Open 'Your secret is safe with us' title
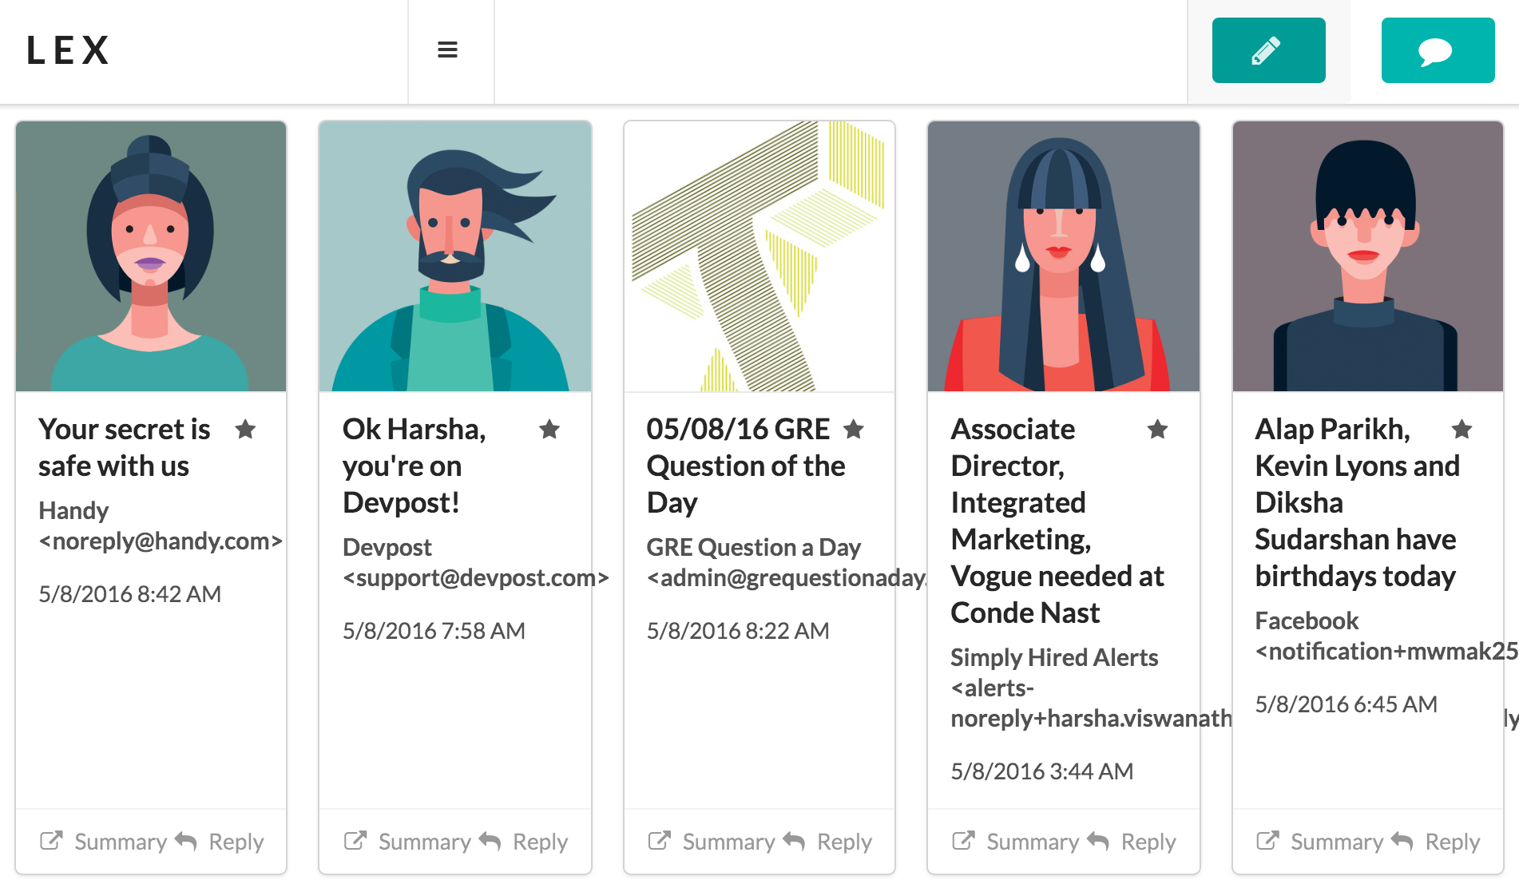The image size is (1519, 888). point(125,447)
